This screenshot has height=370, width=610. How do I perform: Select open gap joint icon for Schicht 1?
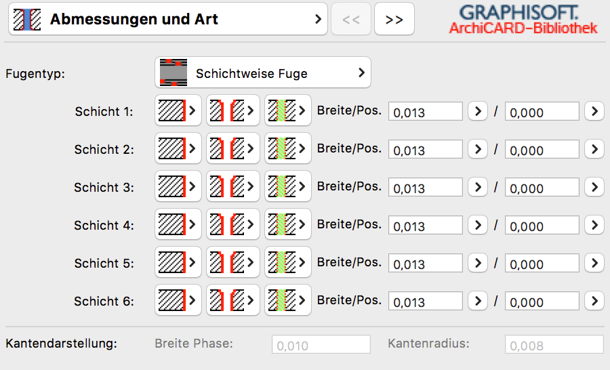[232, 110]
